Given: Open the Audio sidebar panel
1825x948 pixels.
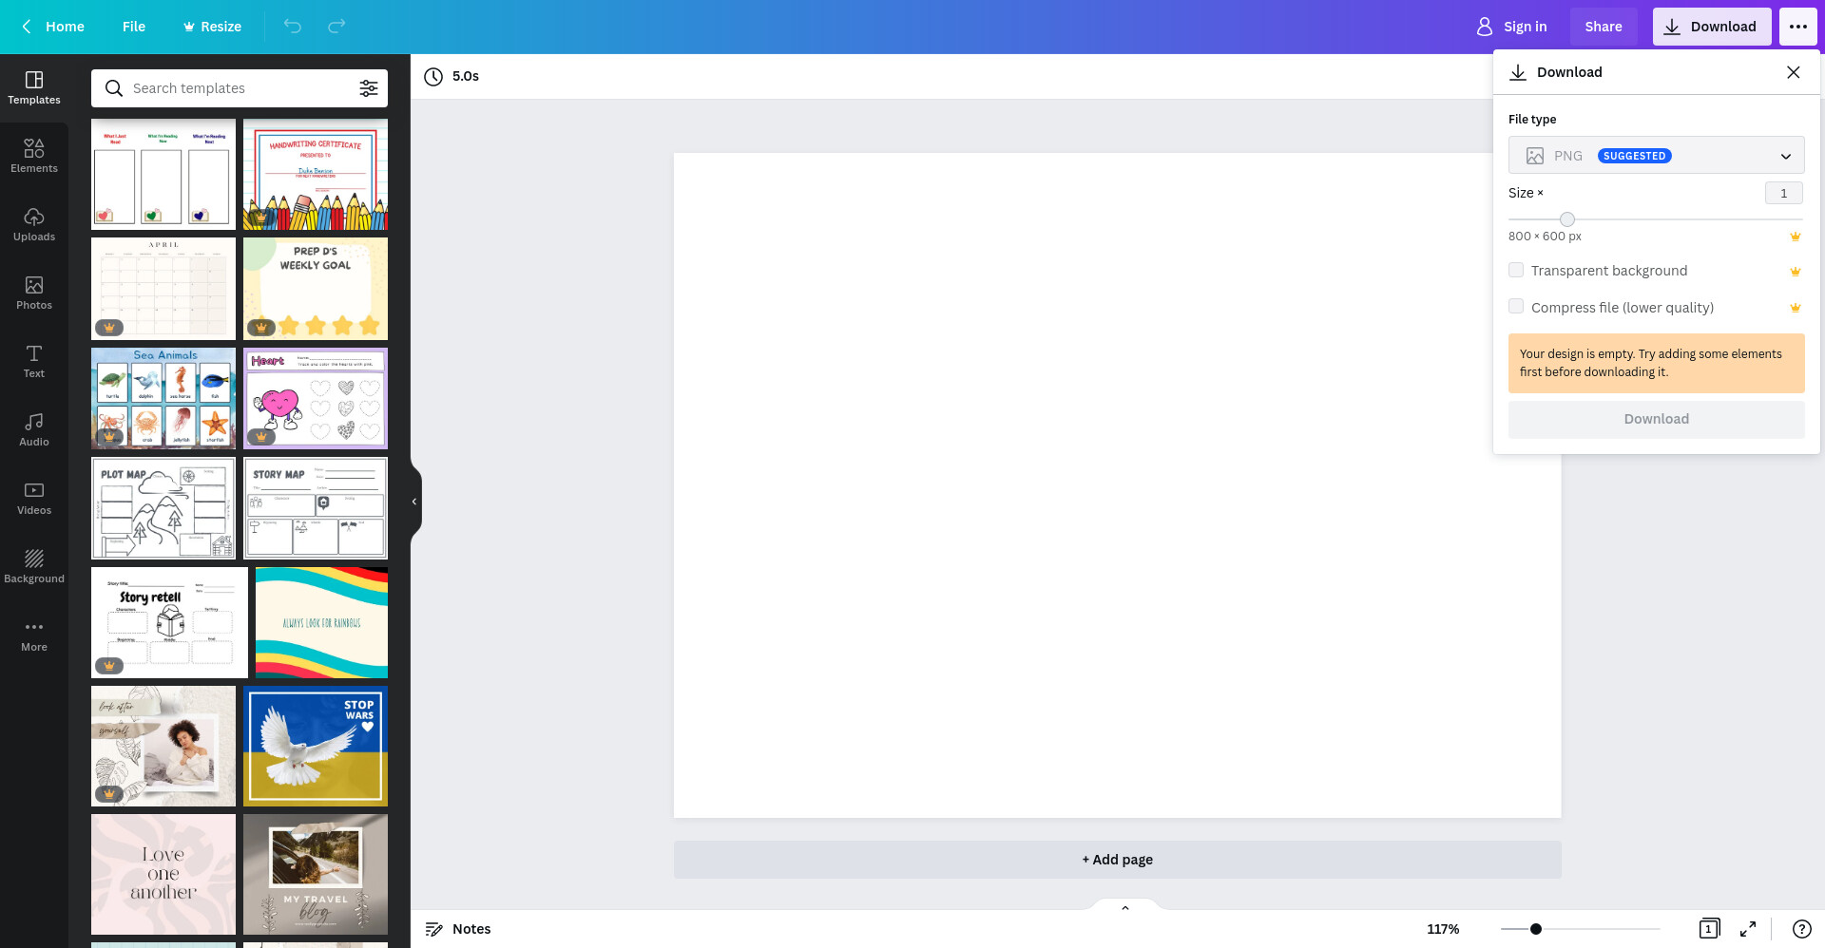Looking at the screenshot, I should (x=34, y=429).
